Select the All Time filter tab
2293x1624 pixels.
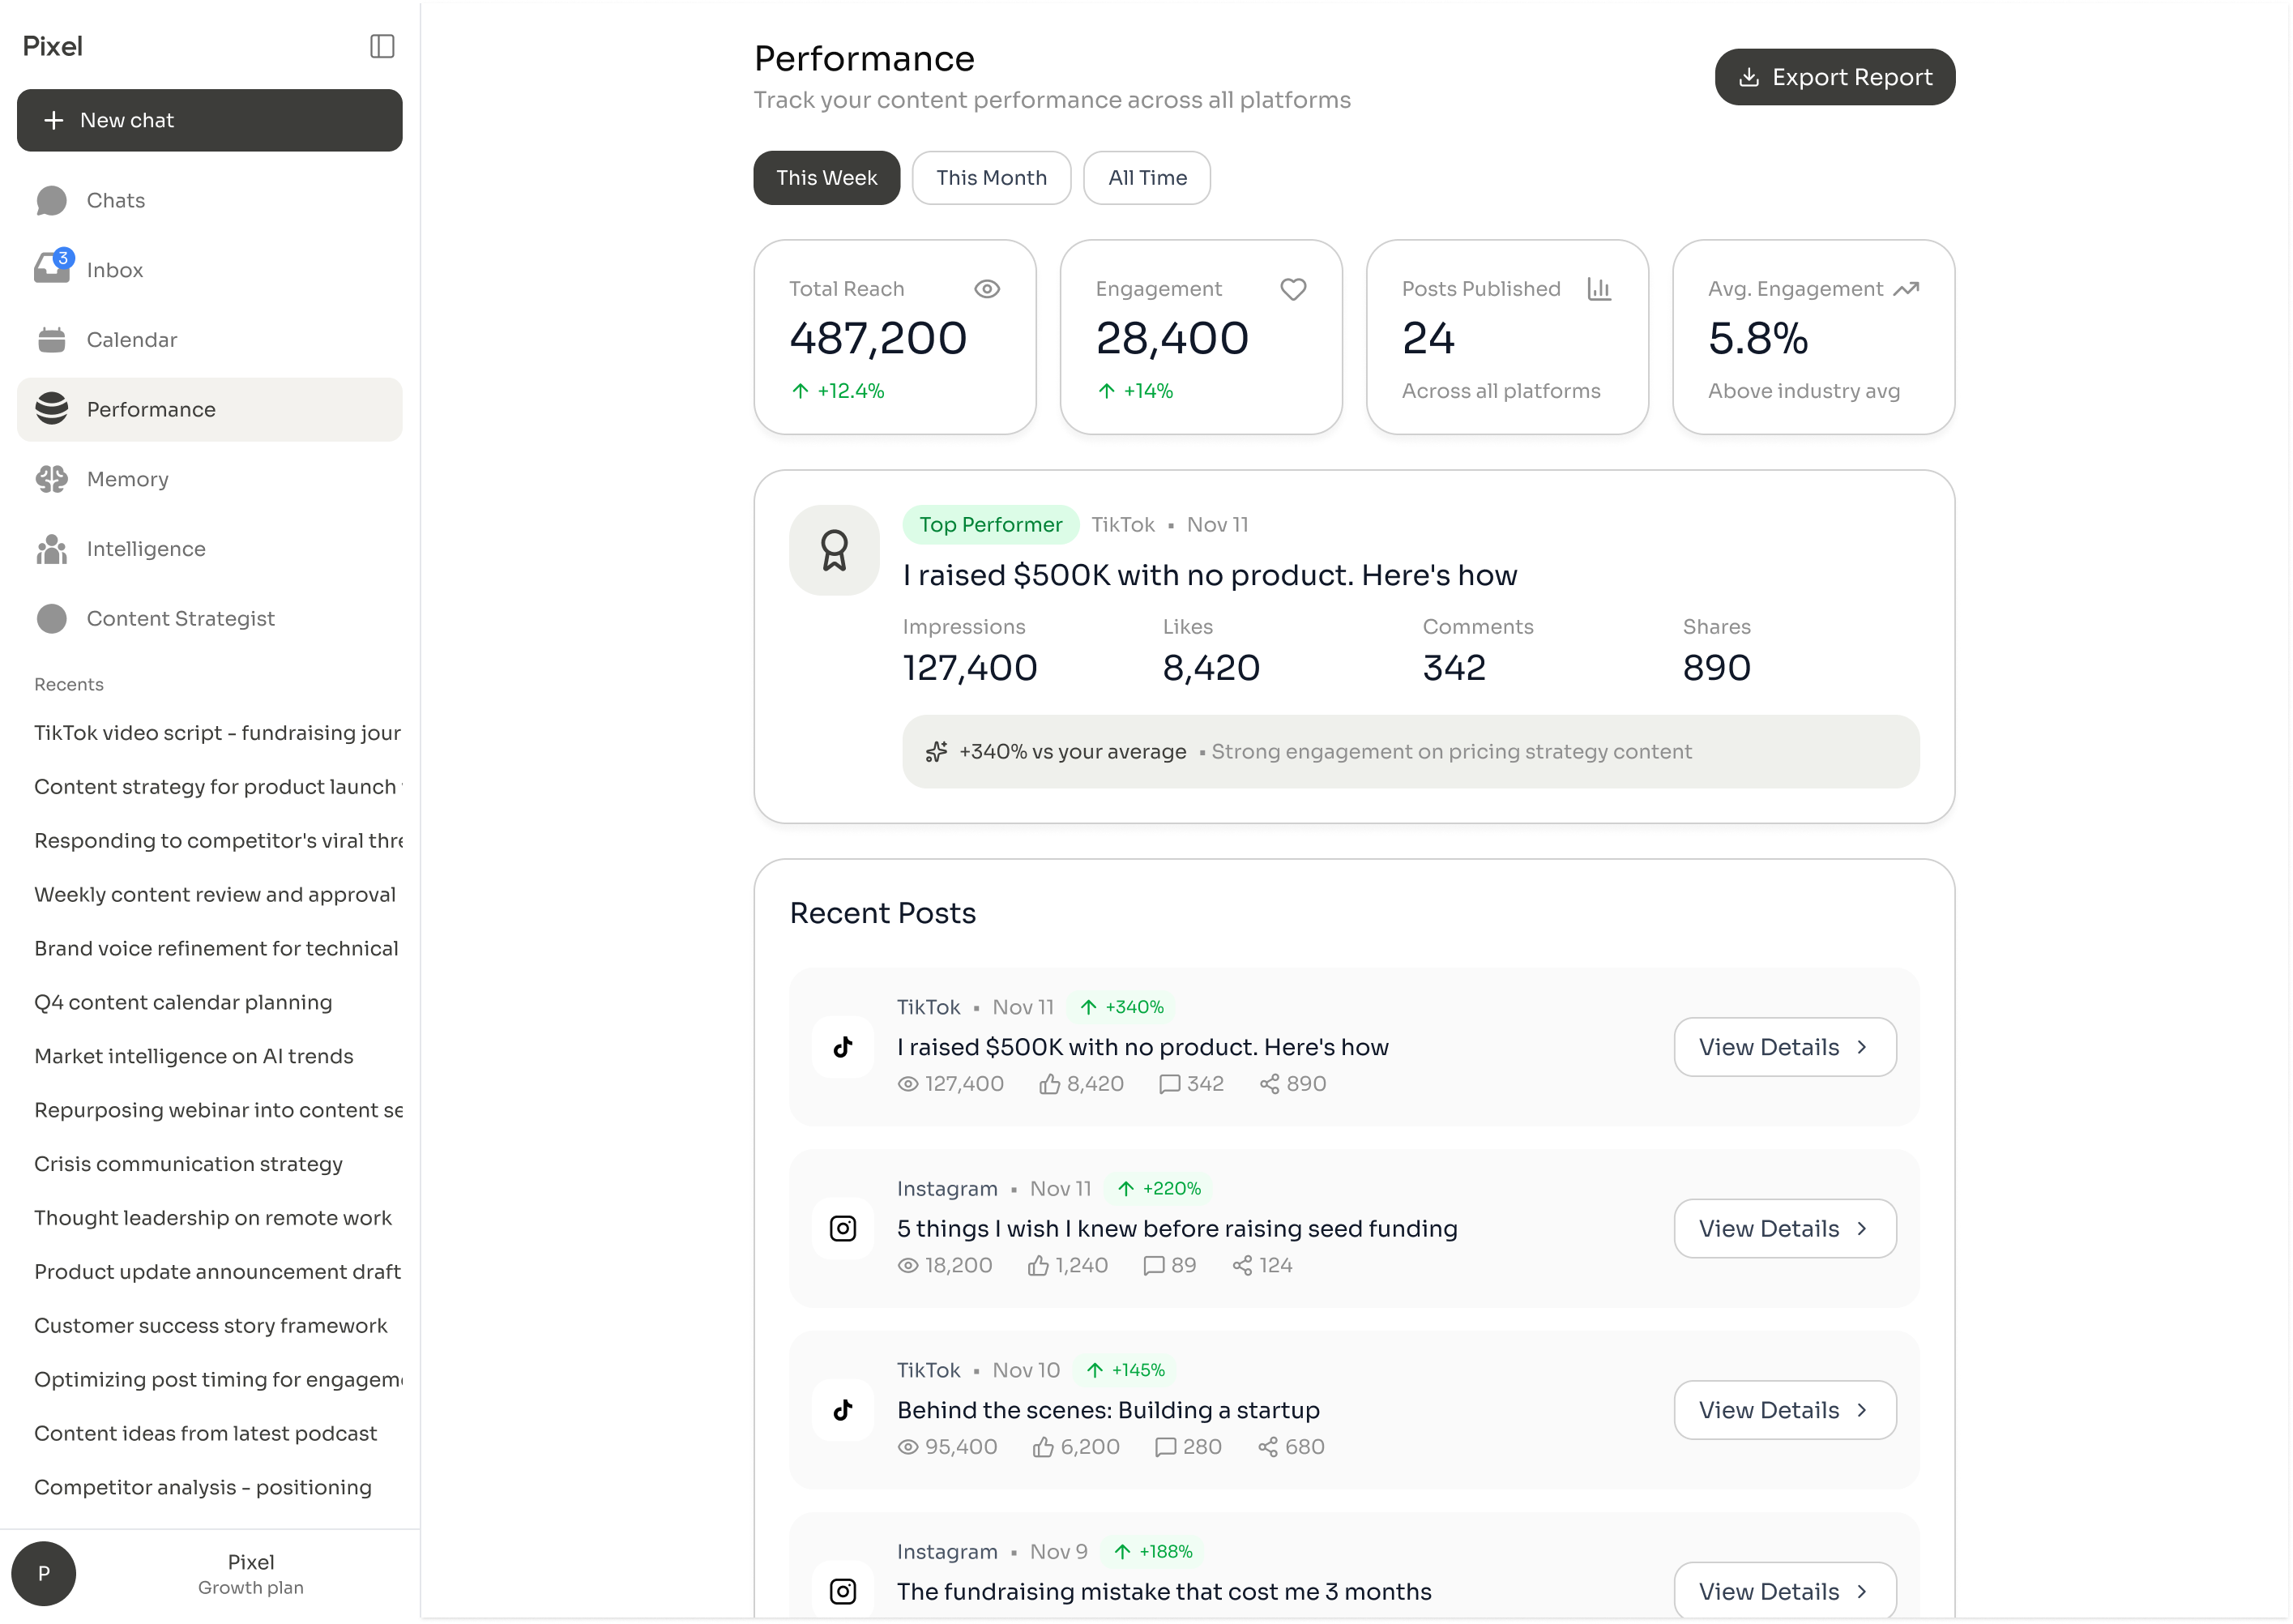[x=1146, y=177]
